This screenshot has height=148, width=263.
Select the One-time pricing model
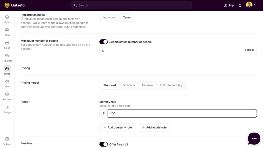click(x=129, y=85)
